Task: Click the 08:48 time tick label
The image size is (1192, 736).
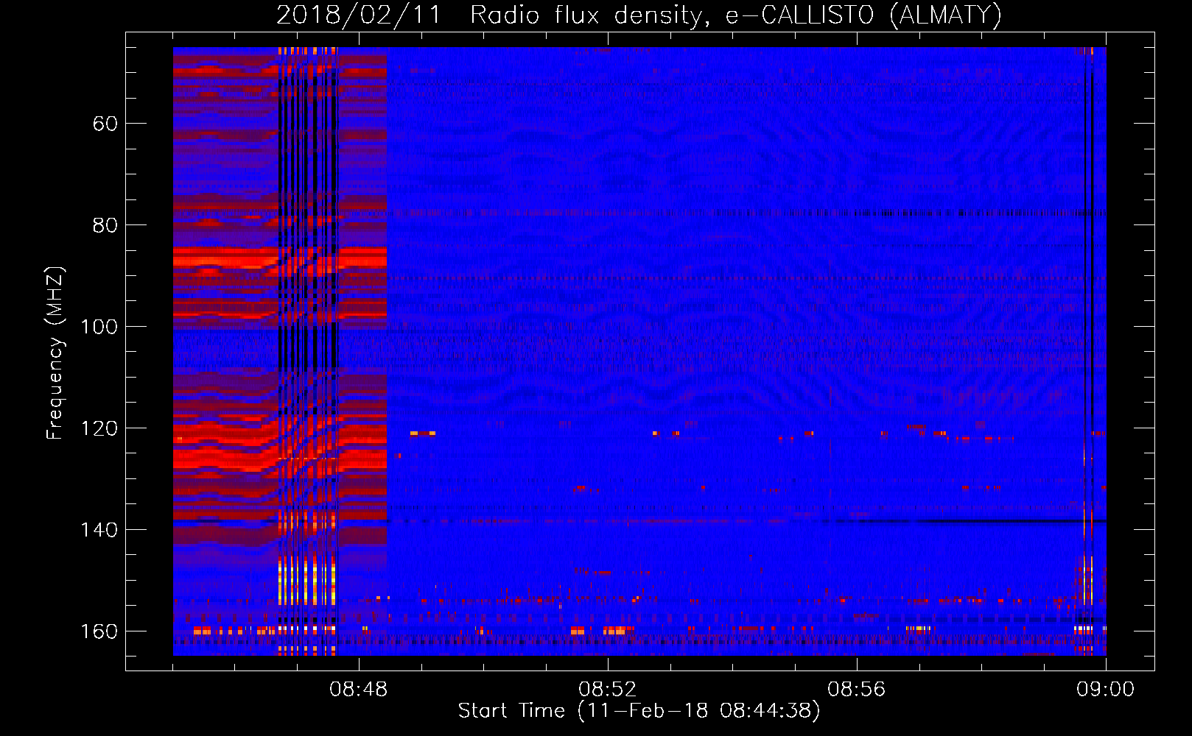Action: (359, 690)
